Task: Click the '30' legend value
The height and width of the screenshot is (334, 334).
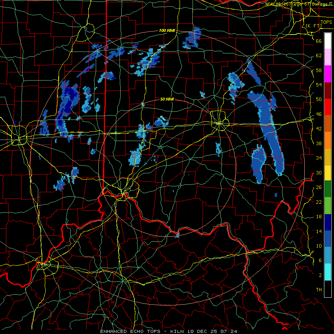Action: point(319,173)
